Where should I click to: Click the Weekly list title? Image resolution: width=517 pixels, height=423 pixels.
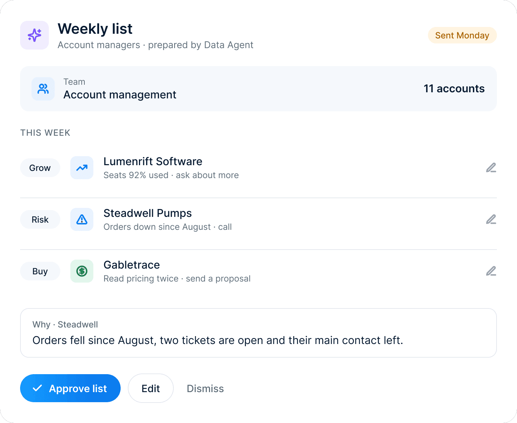[x=95, y=29]
